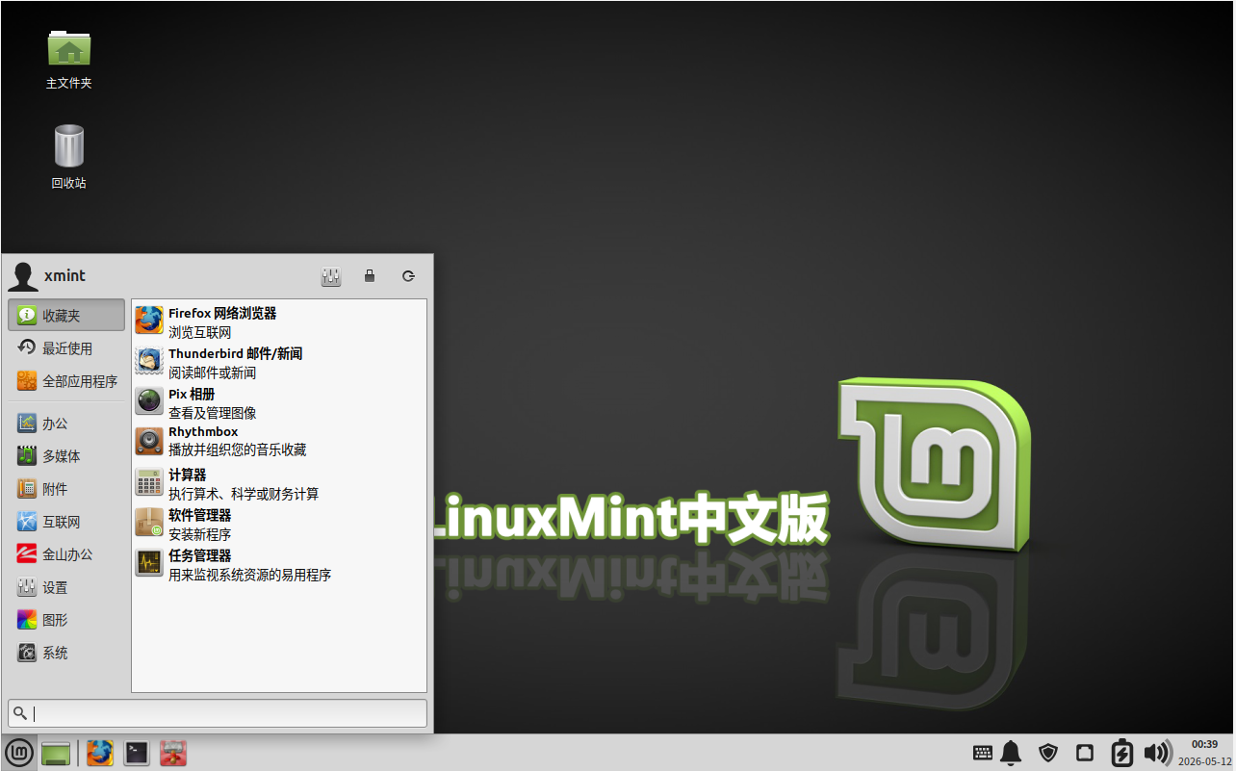Select 主文件夹 home folder desktop icon

69,60
